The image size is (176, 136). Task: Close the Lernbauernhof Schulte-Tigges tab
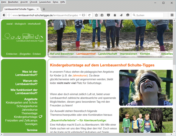pyautogui.click(x=38, y=9)
